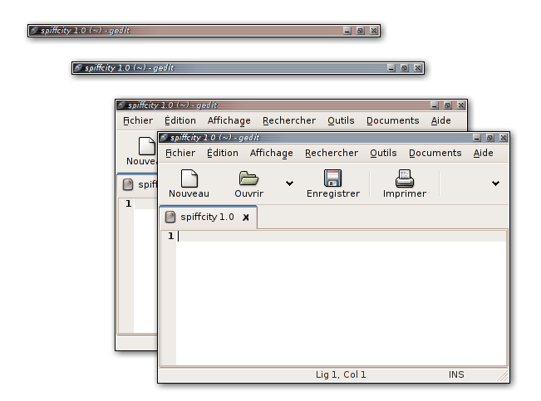The width and height of the screenshot is (541, 401).
Task: Open the Outils menu in front window
Action: click(x=383, y=153)
